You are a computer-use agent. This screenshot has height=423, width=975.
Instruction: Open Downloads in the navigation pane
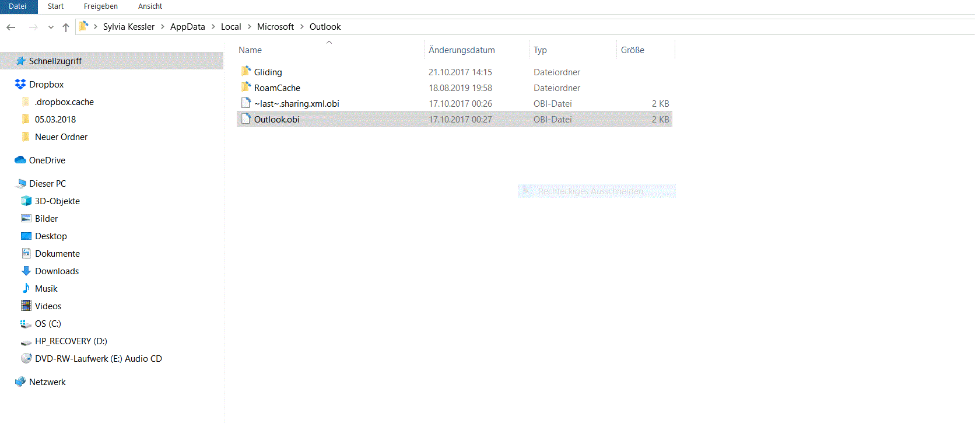[x=57, y=271]
